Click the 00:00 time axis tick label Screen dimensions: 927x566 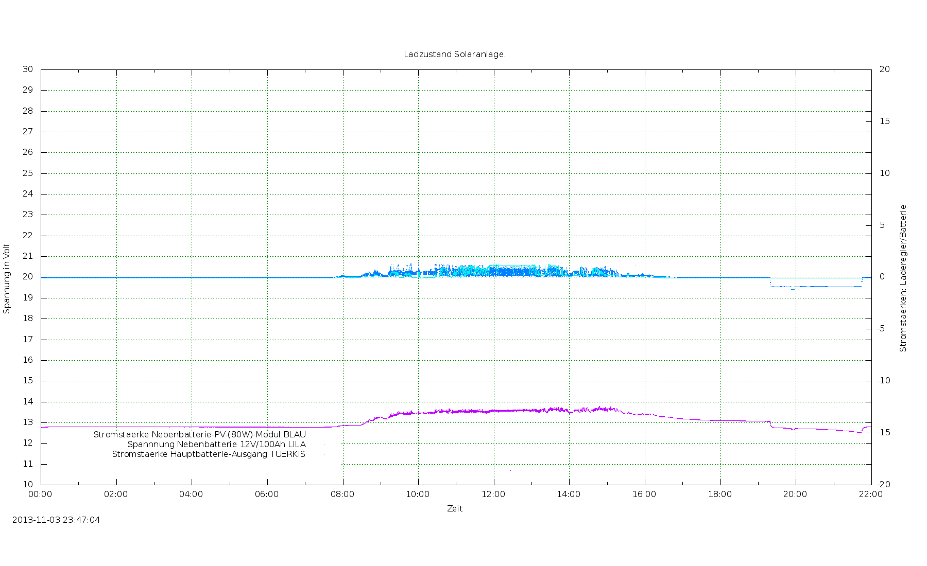pyautogui.click(x=41, y=494)
